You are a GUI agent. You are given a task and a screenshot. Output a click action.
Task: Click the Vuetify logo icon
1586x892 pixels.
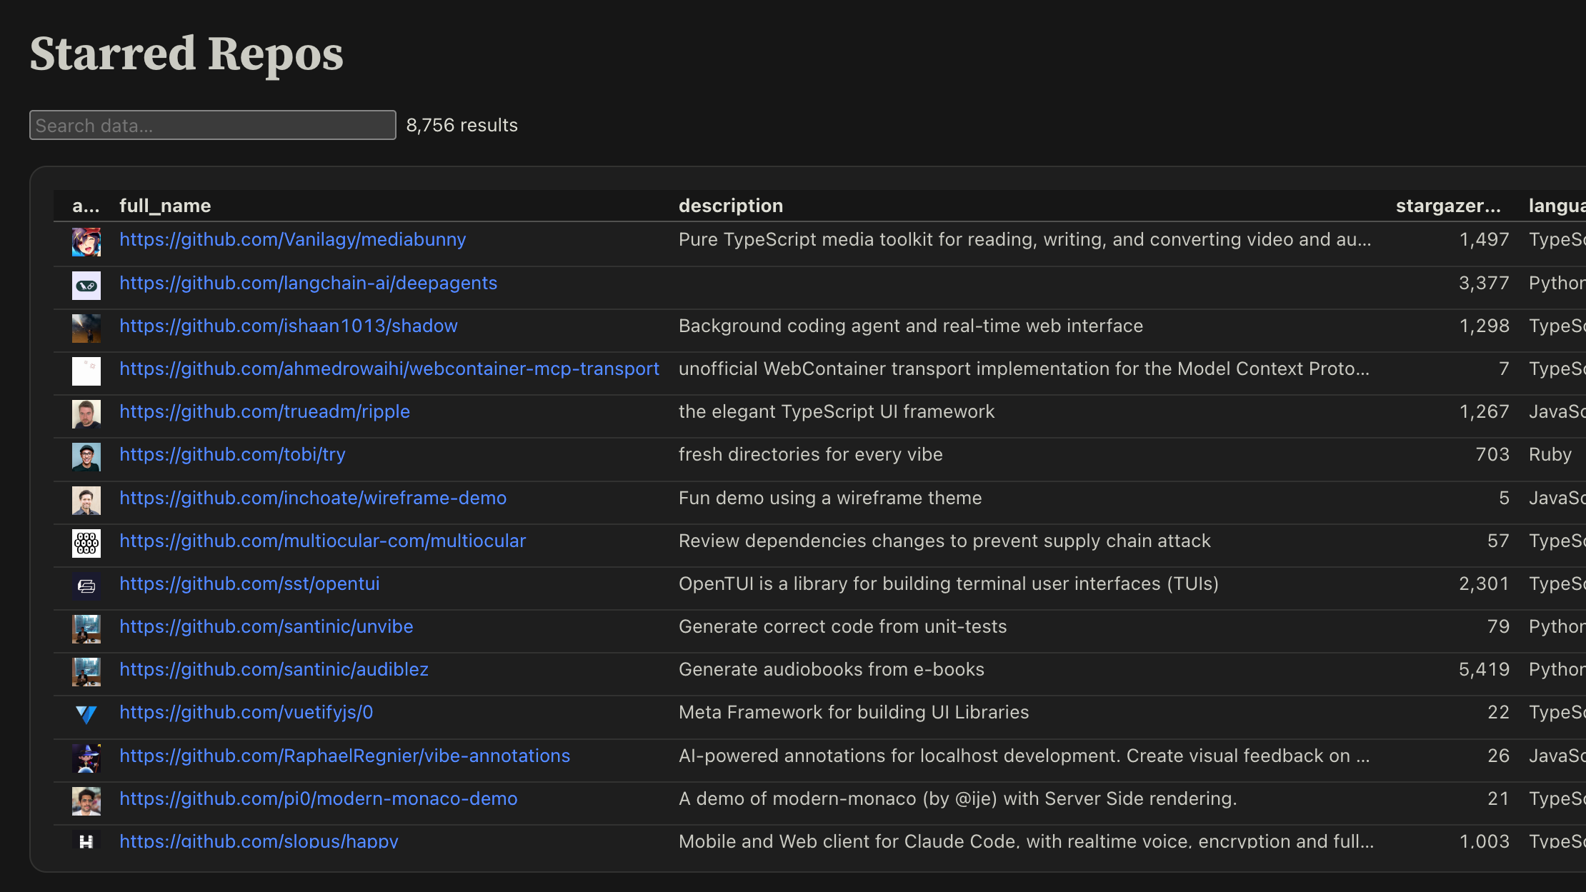(86, 715)
